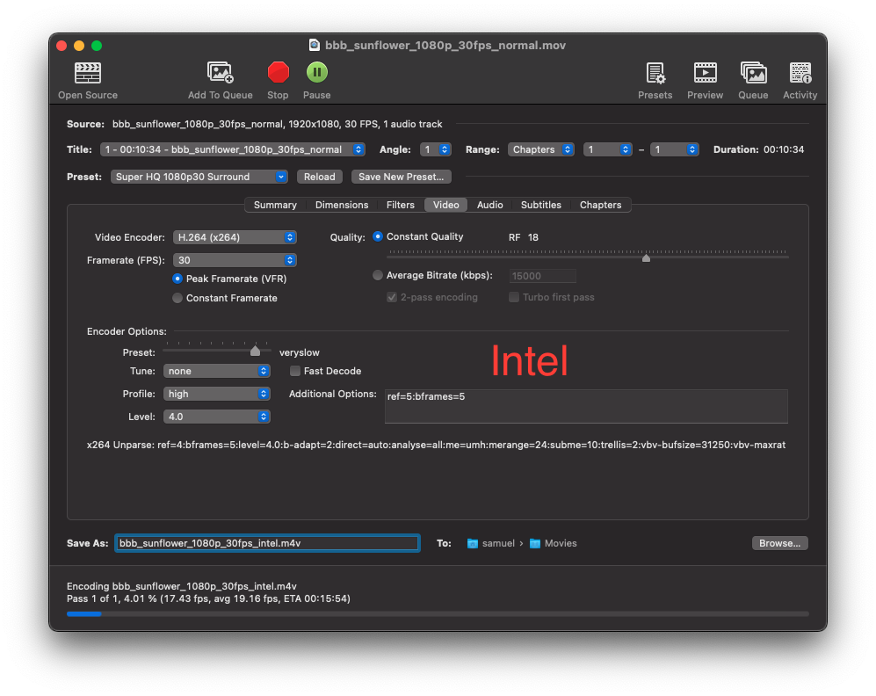
Task: Stop the encoding with red Stop icon
Action: [x=278, y=72]
